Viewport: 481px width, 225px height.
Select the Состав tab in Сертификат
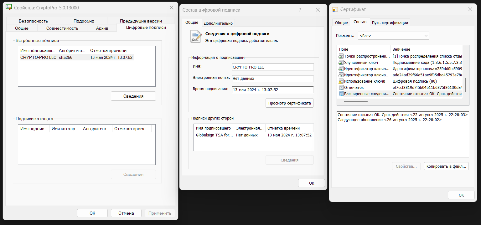click(x=360, y=22)
